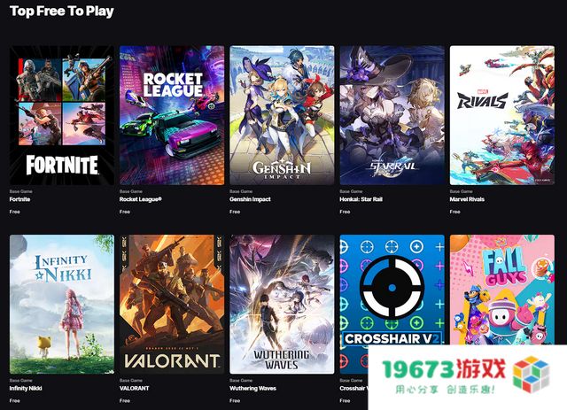Select the VALORANT cover art

pos(172,305)
